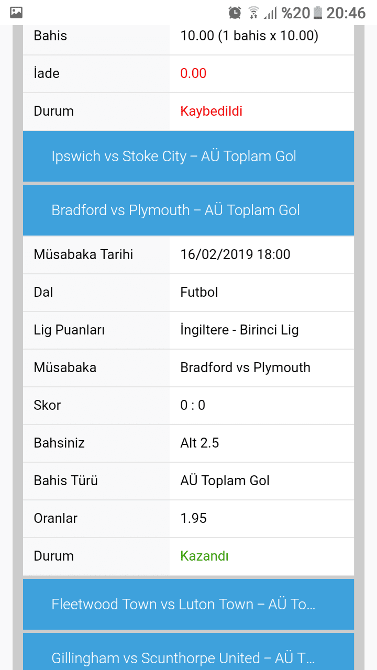Screen dimensions: 377x670
Task: Tap the İngiltere - Birinci Lig league value
Action: click(x=239, y=330)
